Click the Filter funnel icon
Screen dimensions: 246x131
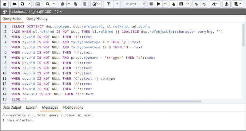point(109,4)
